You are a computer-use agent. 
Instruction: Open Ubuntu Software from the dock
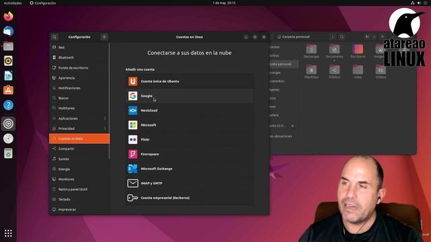coord(8,90)
